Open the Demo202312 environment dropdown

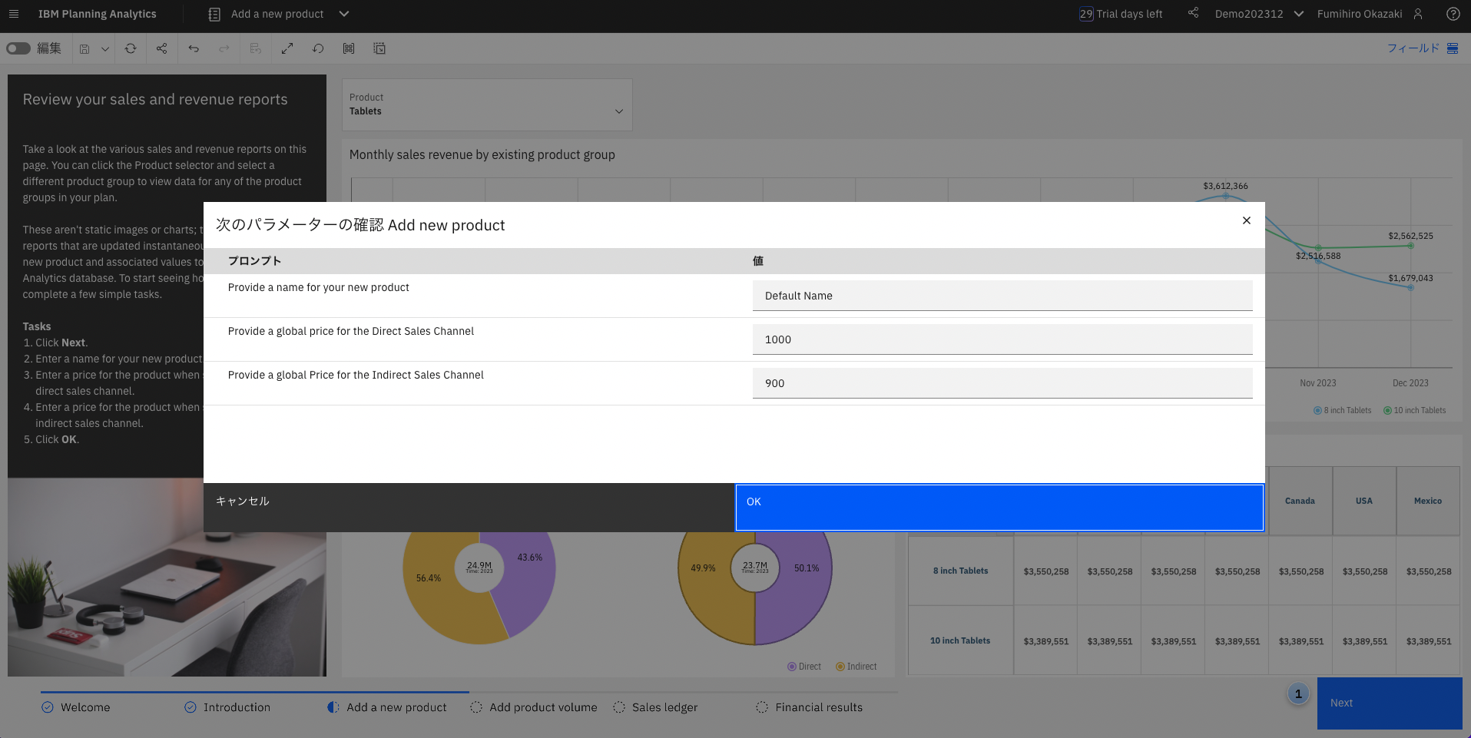(x=1259, y=14)
